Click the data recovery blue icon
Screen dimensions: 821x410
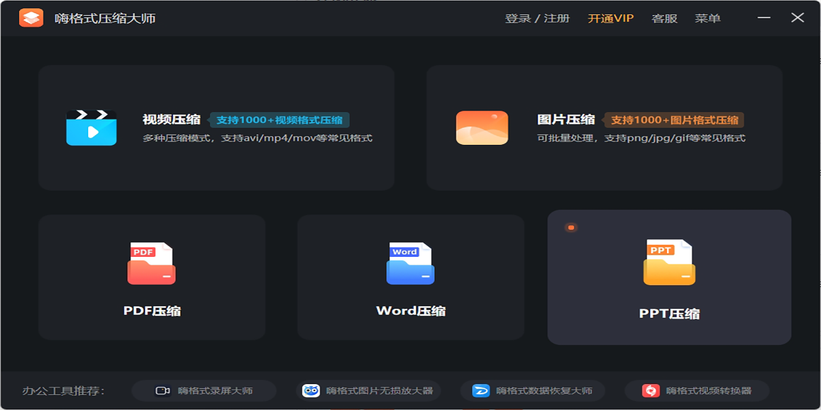481,391
